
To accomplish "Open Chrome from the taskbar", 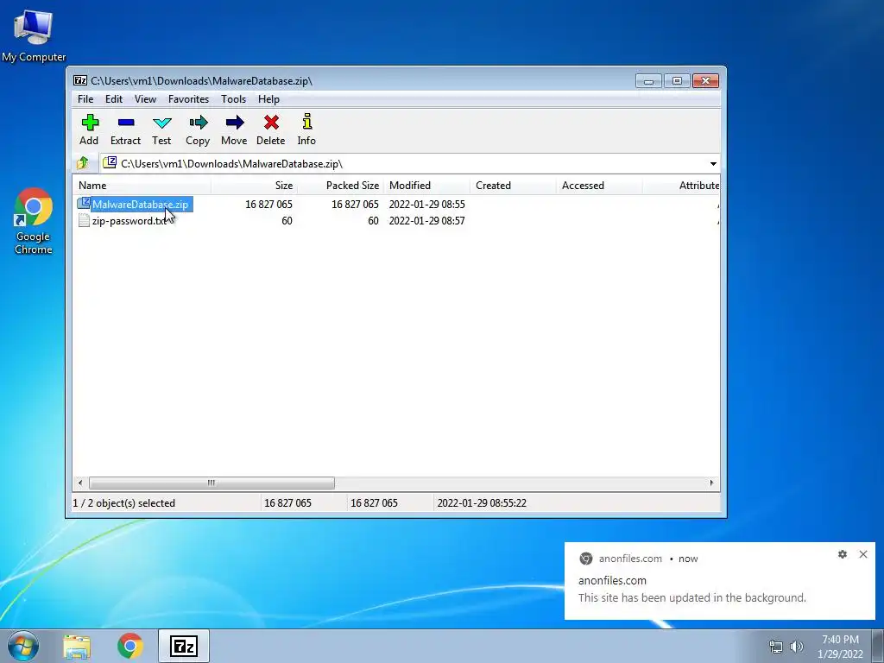I will pos(129,646).
